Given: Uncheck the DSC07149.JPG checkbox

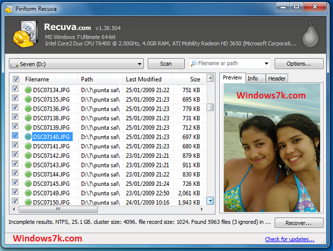Looking at the screenshot, I should tap(15, 192).
